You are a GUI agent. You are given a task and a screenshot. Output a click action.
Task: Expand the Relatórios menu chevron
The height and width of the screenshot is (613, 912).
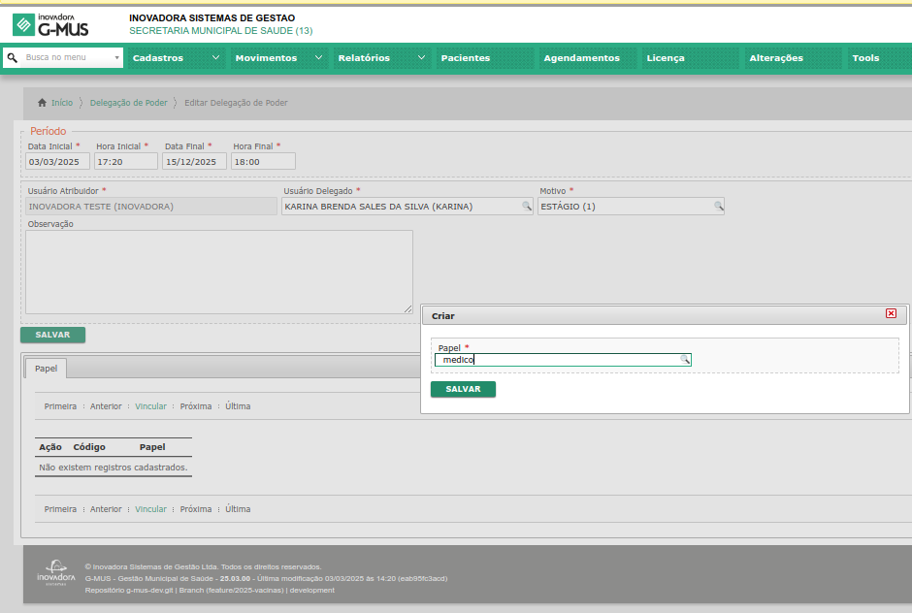[421, 57]
